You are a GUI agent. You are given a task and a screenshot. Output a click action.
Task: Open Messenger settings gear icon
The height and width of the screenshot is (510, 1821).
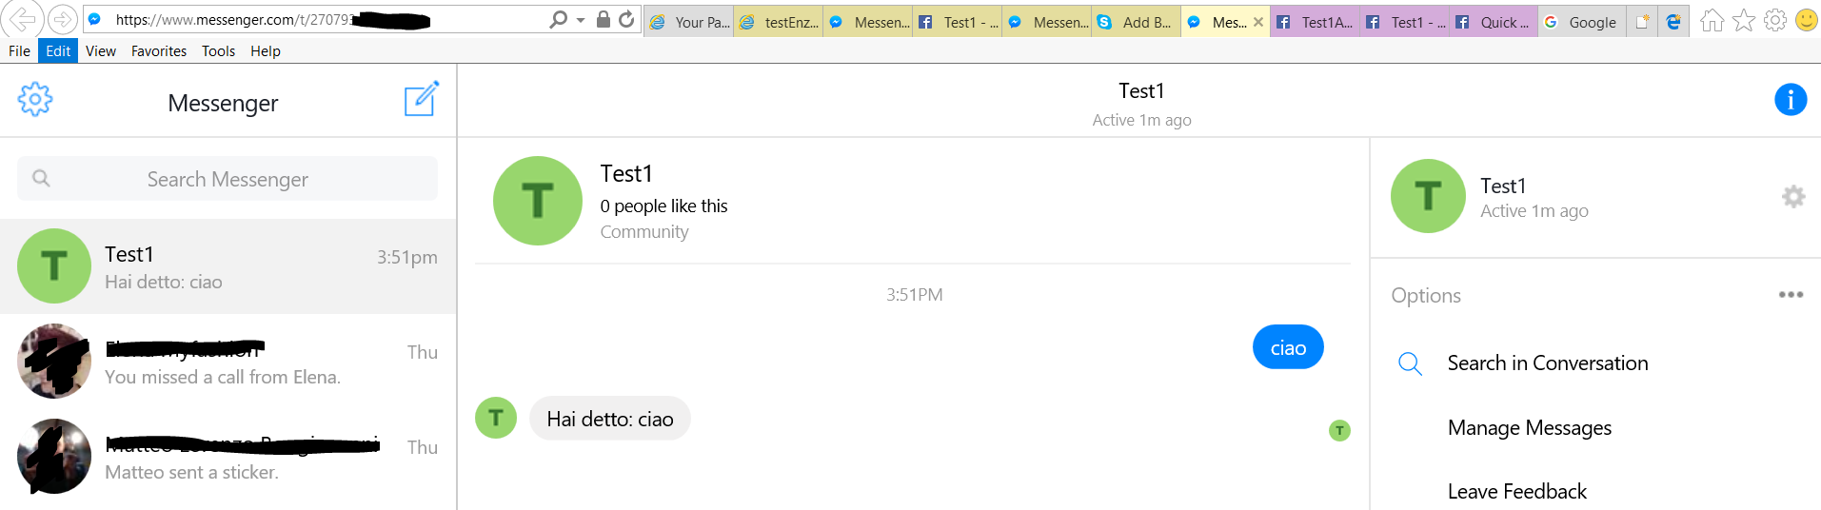pyautogui.click(x=35, y=99)
